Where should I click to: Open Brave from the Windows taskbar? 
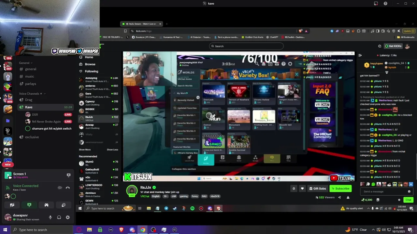point(122,230)
